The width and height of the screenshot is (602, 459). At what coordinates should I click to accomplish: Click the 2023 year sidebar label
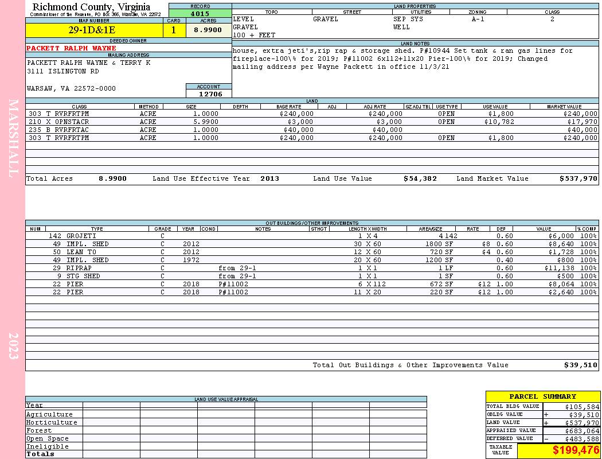point(13,346)
